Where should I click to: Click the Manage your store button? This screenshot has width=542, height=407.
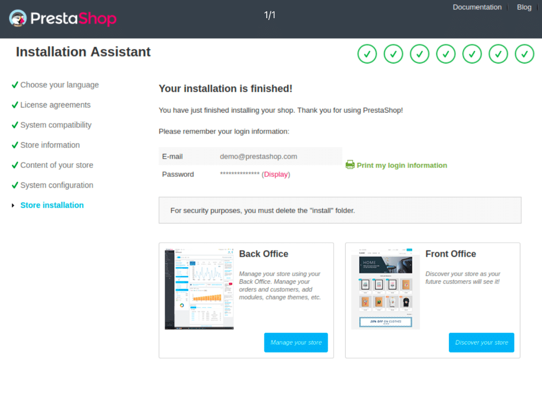tap(296, 342)
